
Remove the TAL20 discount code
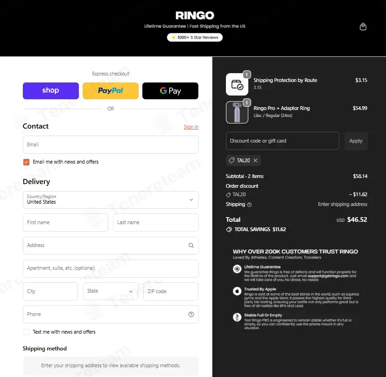(x=255, y=160)
